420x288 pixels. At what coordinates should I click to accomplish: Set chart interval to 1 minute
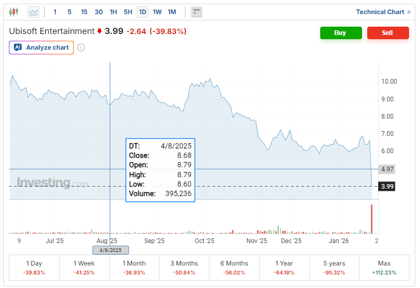(55, 12)
